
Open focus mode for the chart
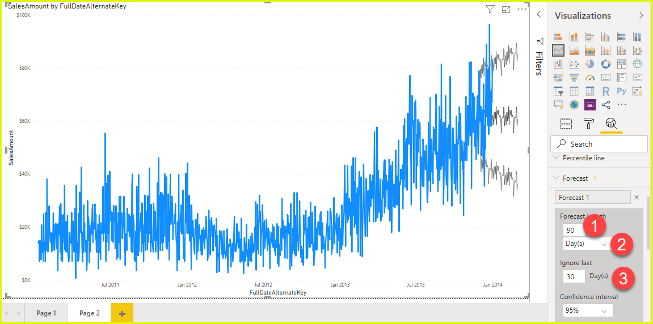click(506, 9)
